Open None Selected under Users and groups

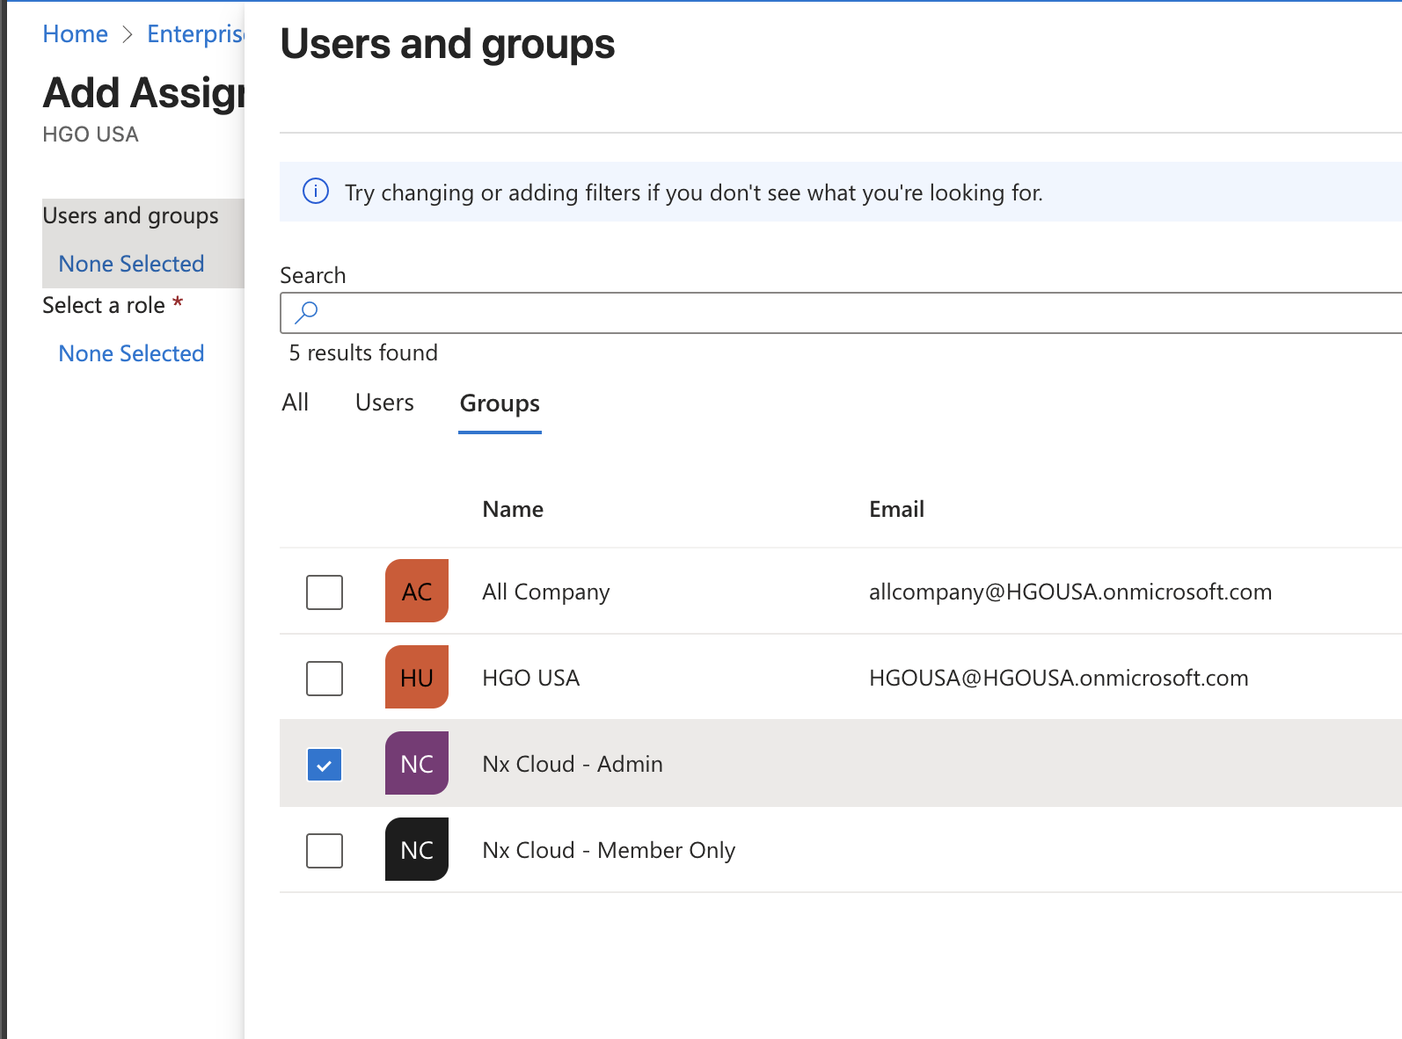(131, 264)
